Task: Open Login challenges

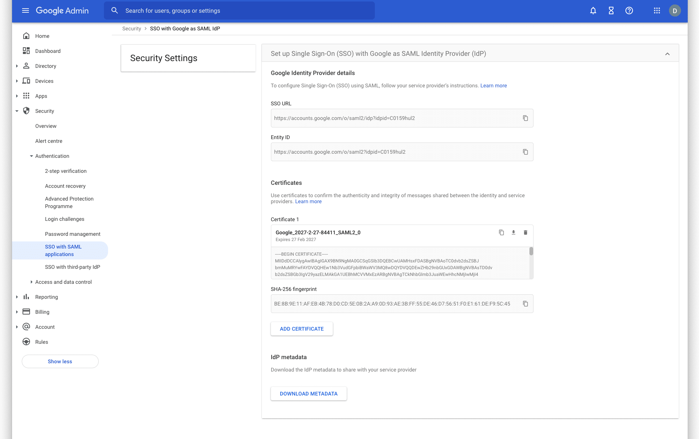Action: 65,219
